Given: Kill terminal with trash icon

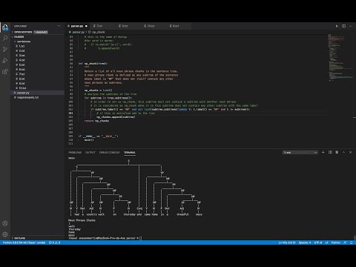Looking at the screenshot, I should [337, 152].
